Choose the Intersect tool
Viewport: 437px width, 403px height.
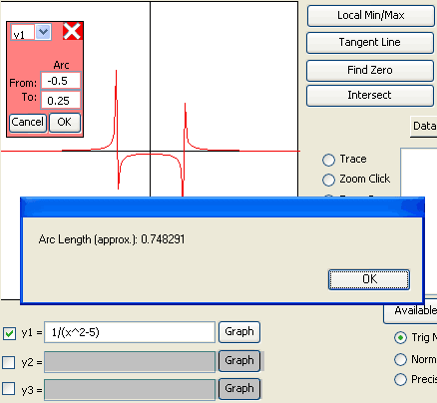tap(370, 96)
